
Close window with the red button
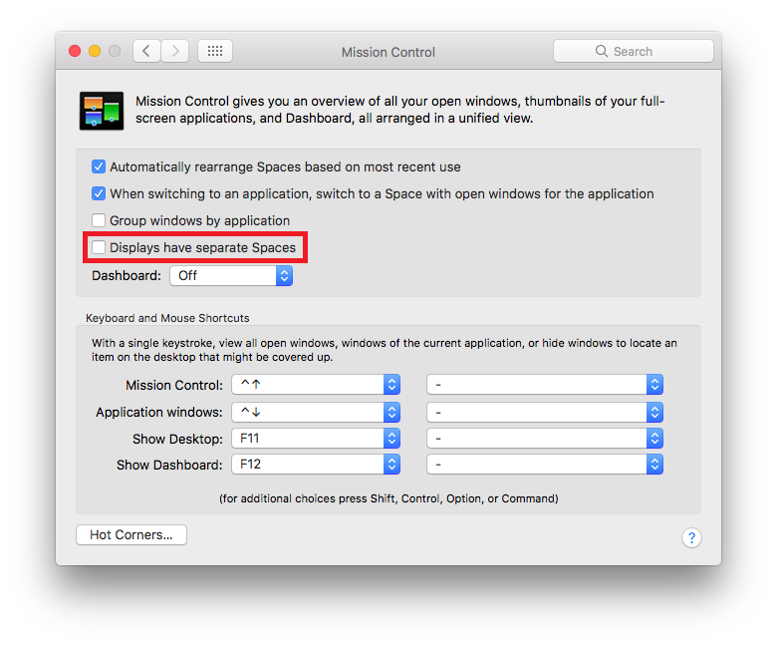coord(75,51)
